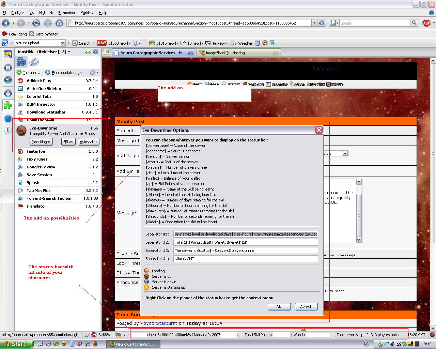Open the Bokmerker menu
436x349 pixels.
67,13
